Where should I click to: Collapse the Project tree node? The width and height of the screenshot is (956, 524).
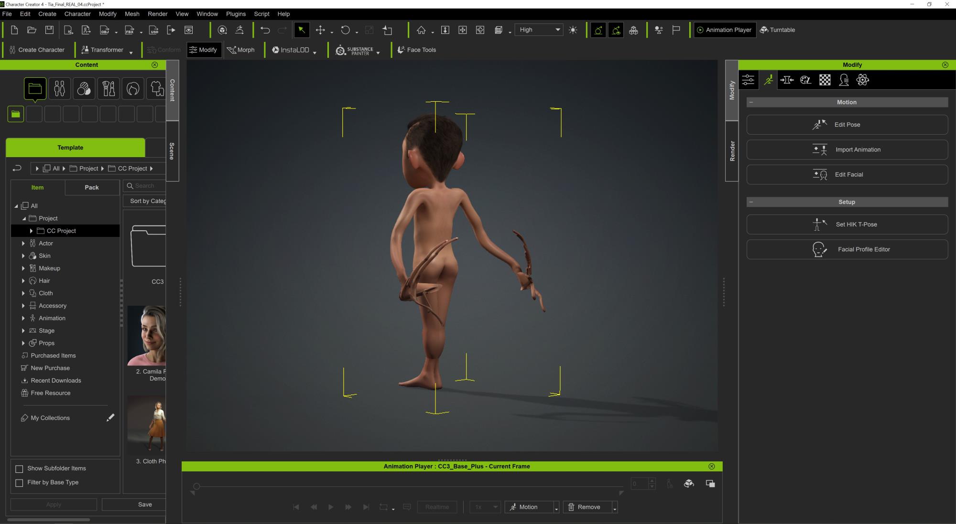pos(23,218)
